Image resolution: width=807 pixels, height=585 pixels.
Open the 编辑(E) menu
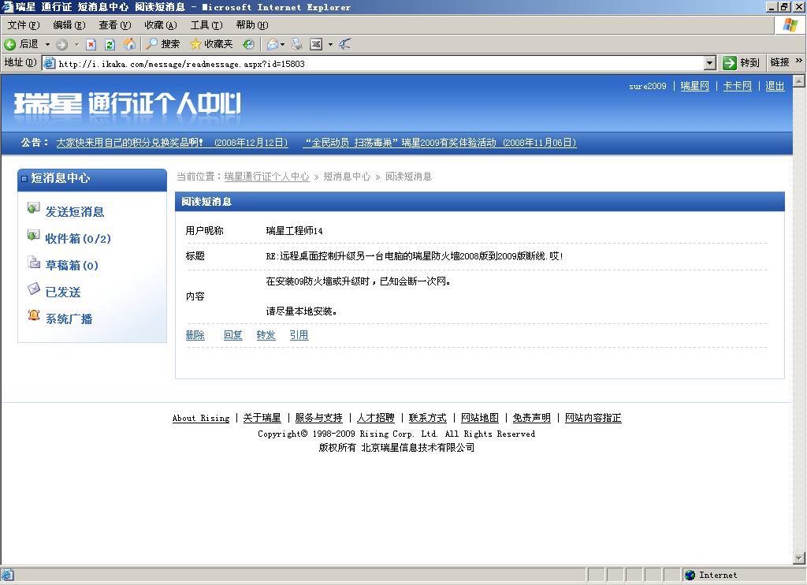tap(69, 24)
